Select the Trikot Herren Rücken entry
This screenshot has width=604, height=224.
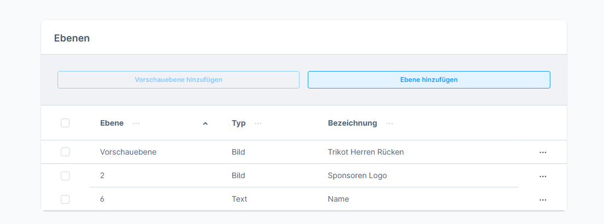[366, 152]
